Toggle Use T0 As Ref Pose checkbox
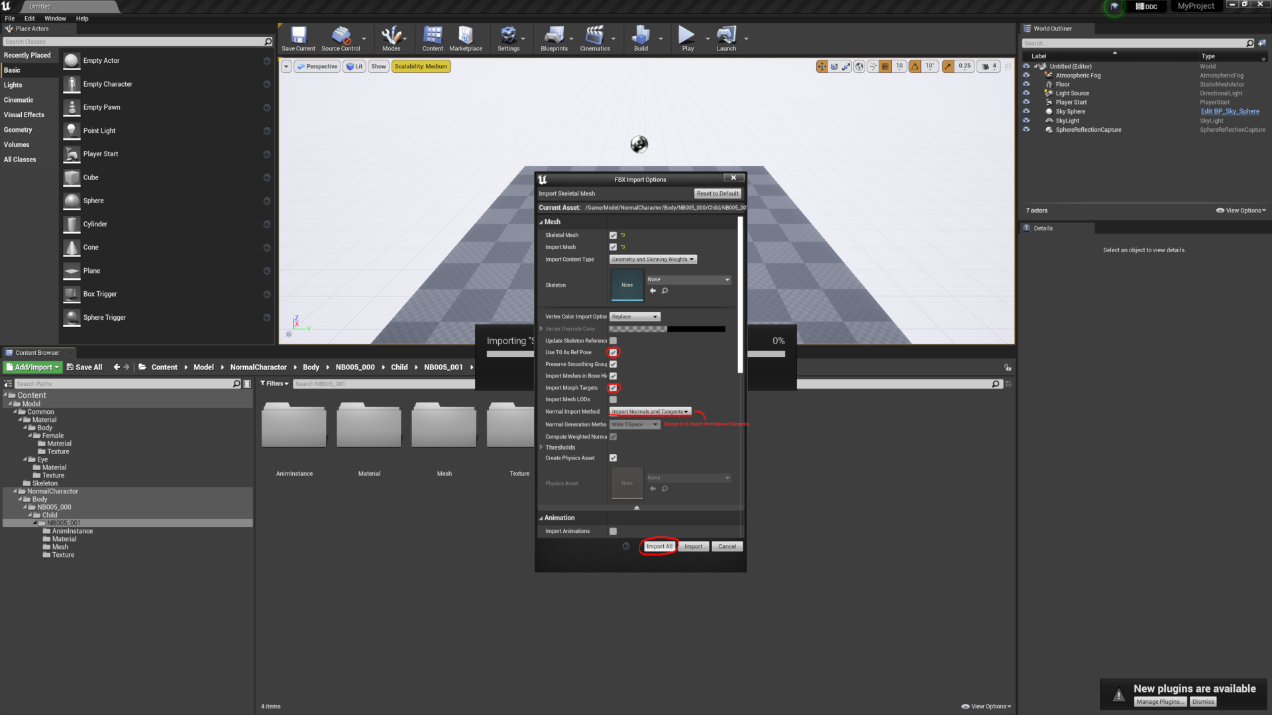Viewport: 1272px width, 715px height. click(x=613, y=352)
